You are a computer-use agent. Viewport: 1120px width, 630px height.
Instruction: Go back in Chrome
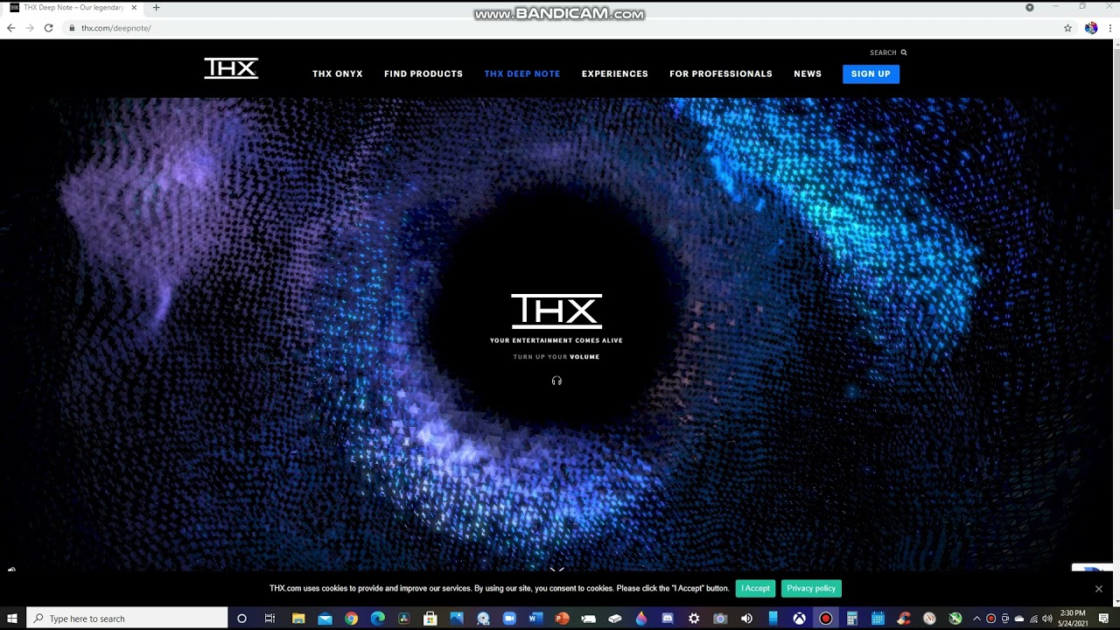pos(10,28)
